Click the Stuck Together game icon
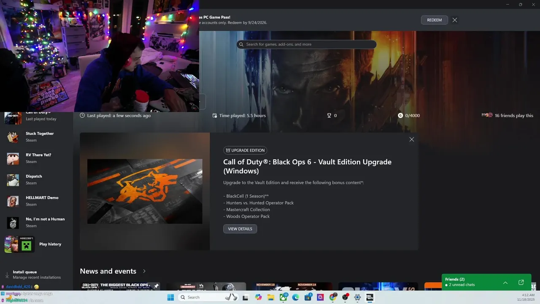Image resolution: width=540 pixels, height=304 pixels. [x=13, y=137]
